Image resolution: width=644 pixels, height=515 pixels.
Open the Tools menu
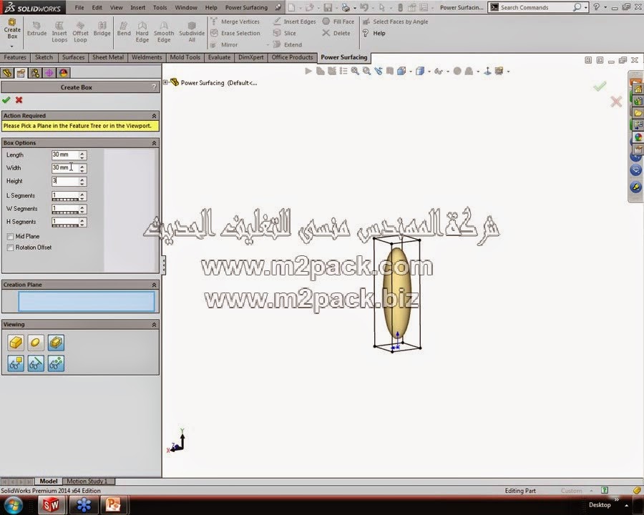(x=160, y=7)
